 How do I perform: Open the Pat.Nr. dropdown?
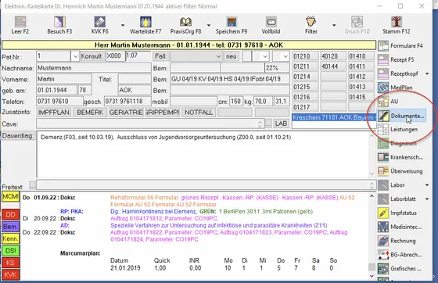click(75, 56)
